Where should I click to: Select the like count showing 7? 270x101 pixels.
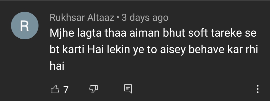pyautogui.click(x=66, y=89)
